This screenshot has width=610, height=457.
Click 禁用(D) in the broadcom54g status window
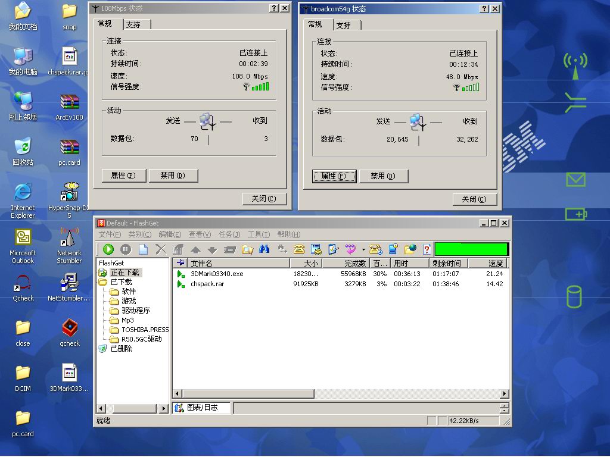(x=384, y=176)
